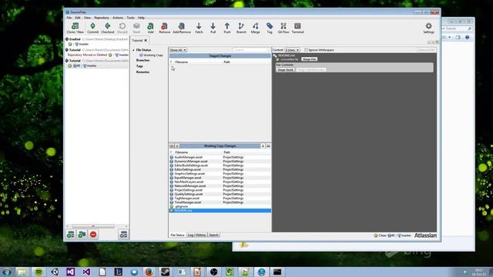Collapse the File Status tree section
493x277 pixels.
[x=133, y=50]
